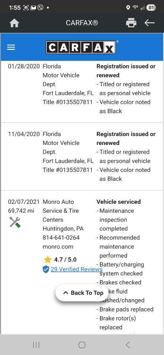
Task: Tap the printer icon
Action: coord(131,23)
